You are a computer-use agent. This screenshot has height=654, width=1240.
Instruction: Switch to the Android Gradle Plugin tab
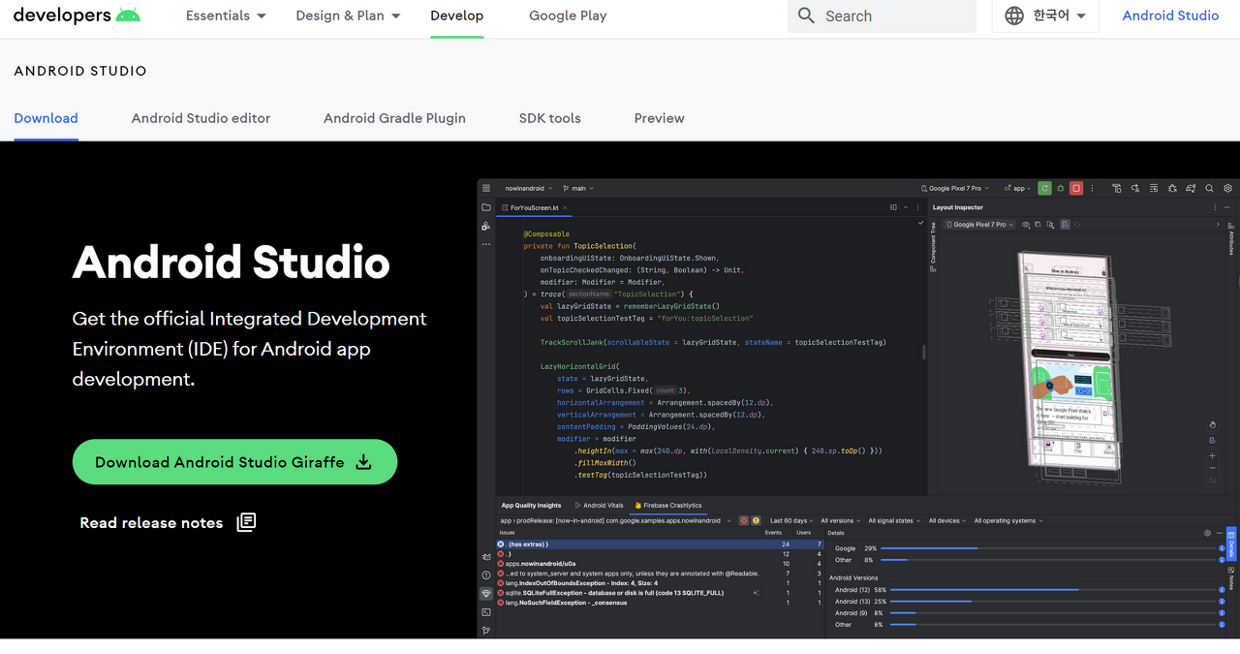394,118
